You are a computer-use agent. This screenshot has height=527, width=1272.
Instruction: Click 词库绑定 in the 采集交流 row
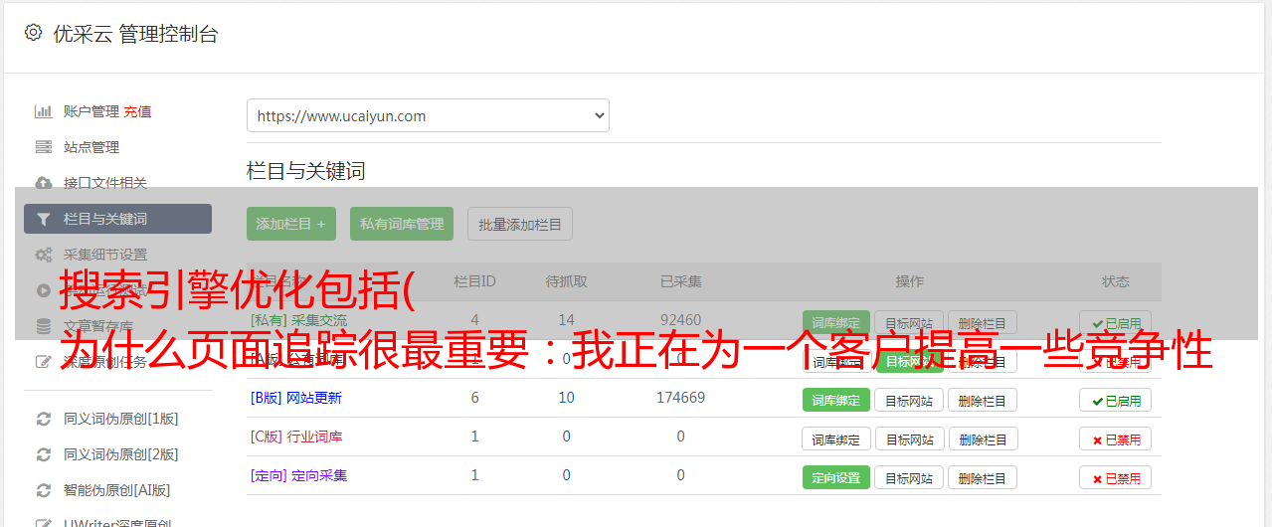pos(836,323)
